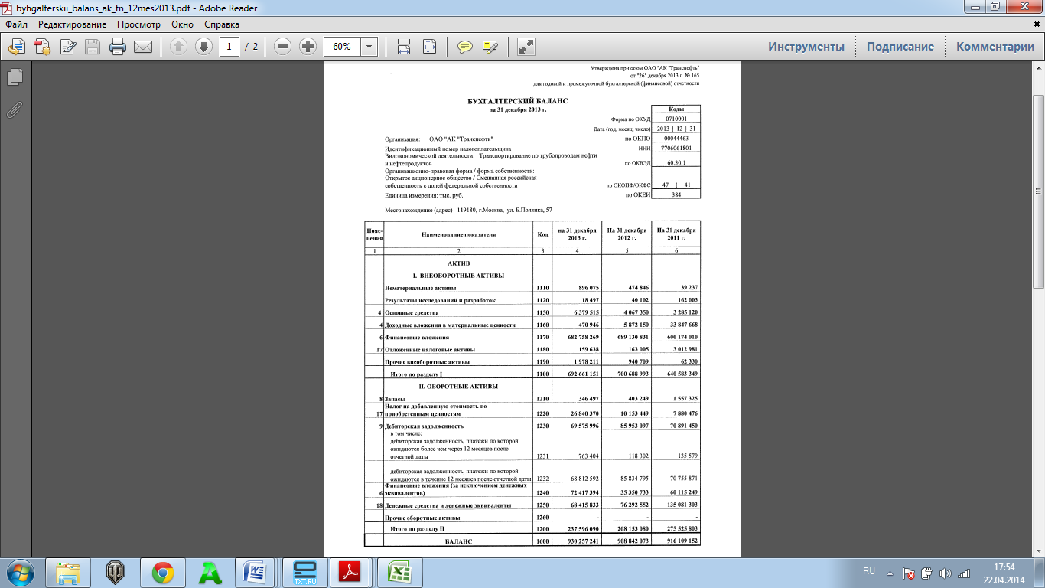Screen dimensions: 1045x588
Task: Click the page number field
Action: (x=230, y=47)
